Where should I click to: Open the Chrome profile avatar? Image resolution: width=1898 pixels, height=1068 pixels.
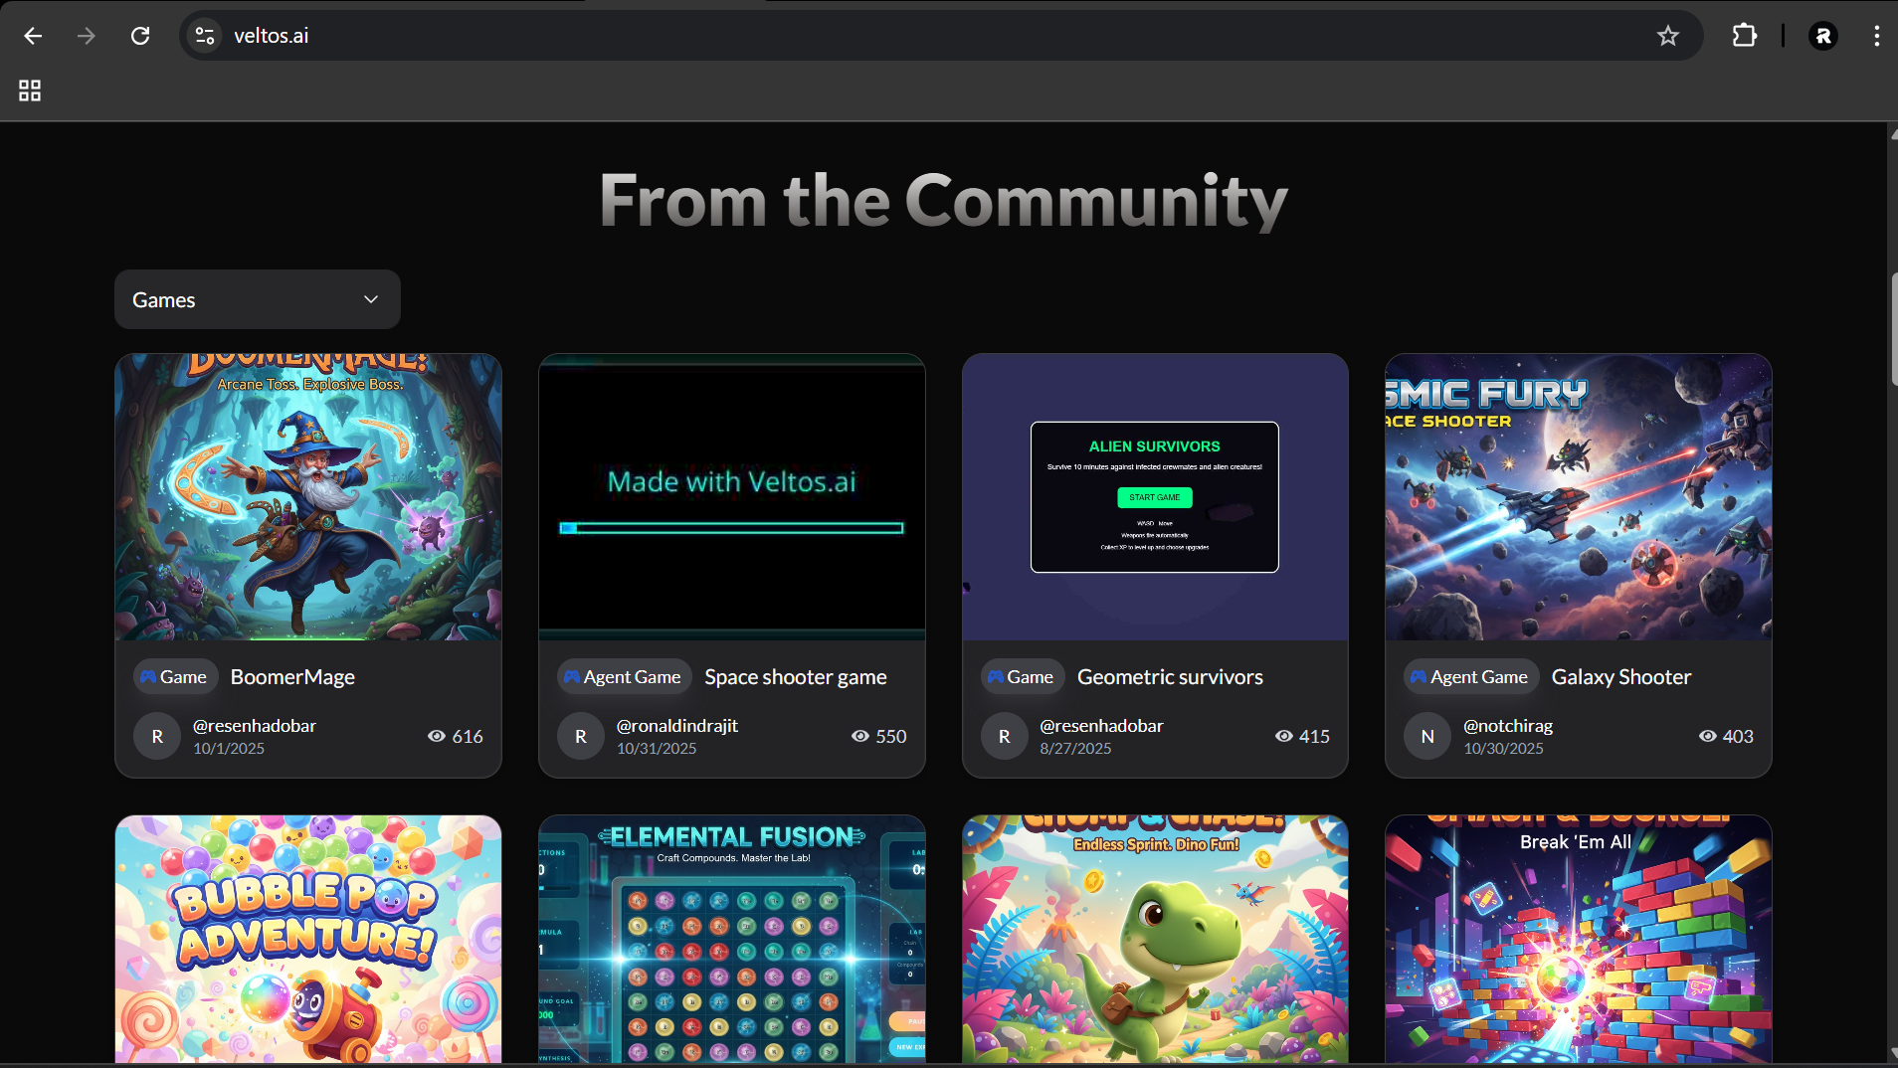tap(1822, 36)
